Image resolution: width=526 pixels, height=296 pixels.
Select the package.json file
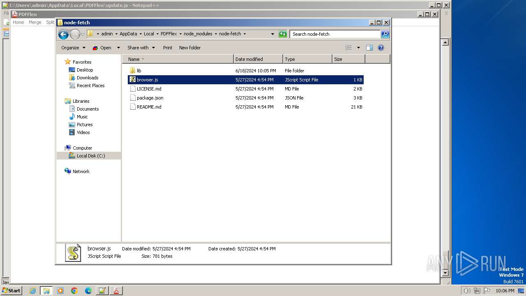coord(246,98)
